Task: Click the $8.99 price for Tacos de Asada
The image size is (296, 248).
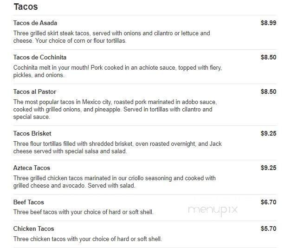Action: click(x=268, y=23)
